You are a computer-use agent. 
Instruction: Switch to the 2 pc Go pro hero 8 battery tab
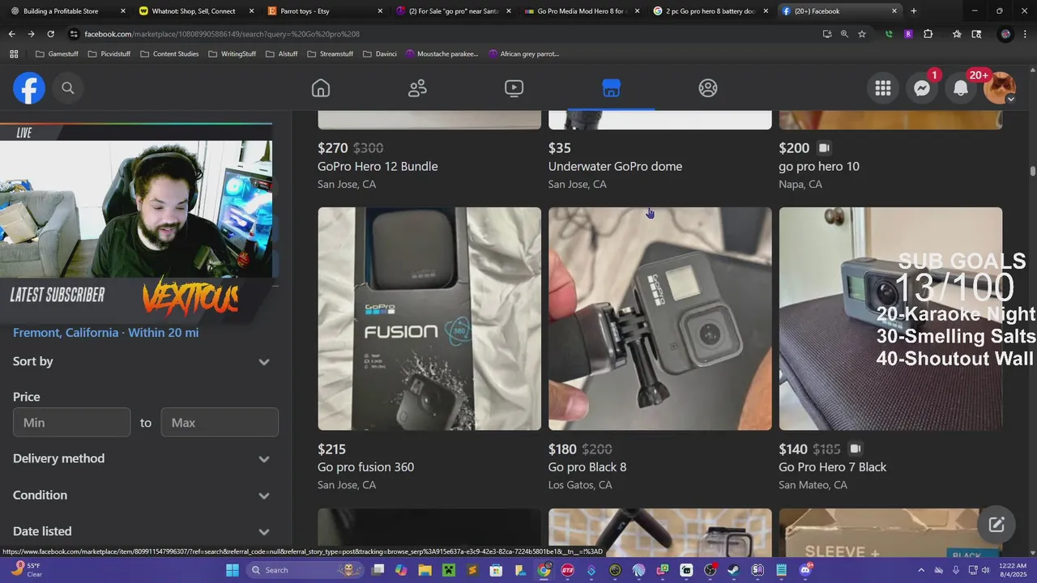click(x=709, y=11)
